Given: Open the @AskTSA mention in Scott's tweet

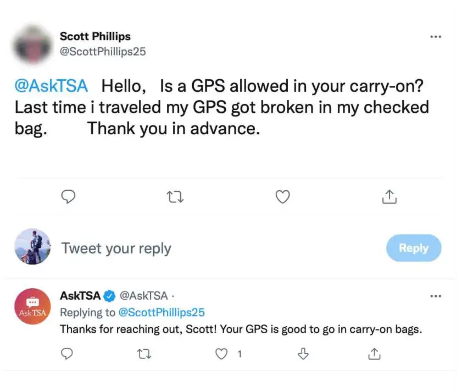Looking at the screenshot, I should pos(51,86).
